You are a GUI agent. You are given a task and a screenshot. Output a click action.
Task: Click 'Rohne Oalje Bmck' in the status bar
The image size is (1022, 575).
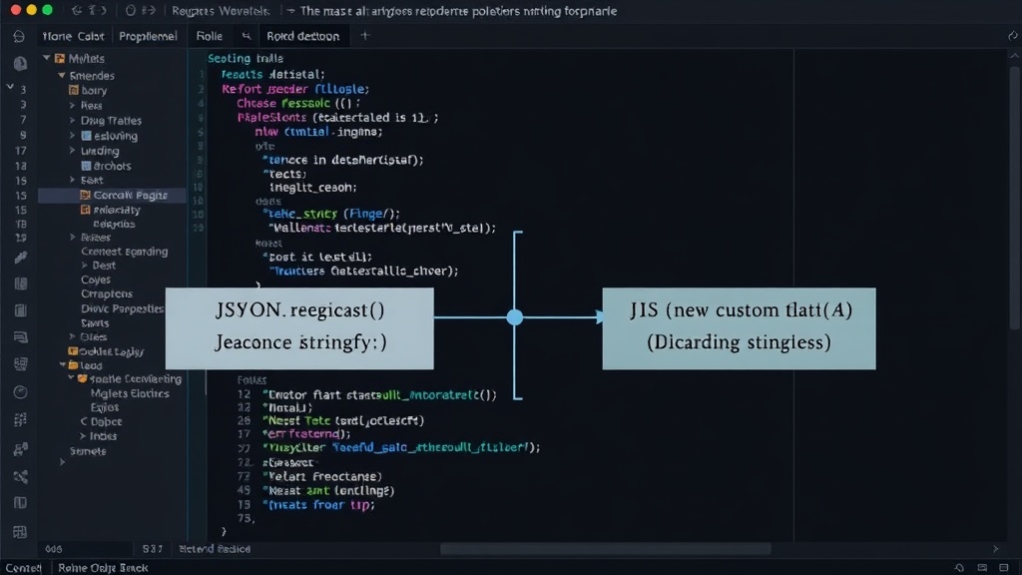tap(103, 568)
